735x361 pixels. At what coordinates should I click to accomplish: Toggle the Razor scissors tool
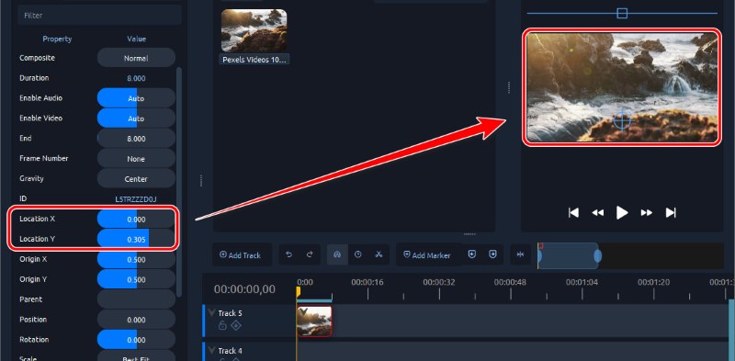(x=379, y=254)
